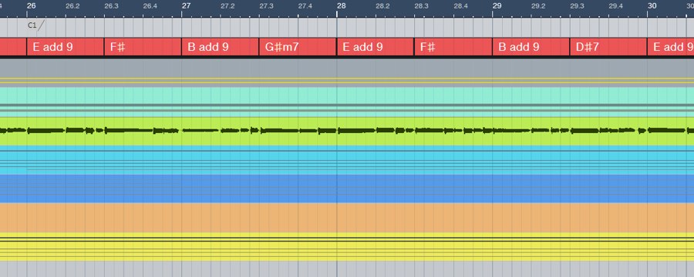Set cursor at ruler position 29.4
Viewport: 694px width, 277px height.
tap(615, 5)
